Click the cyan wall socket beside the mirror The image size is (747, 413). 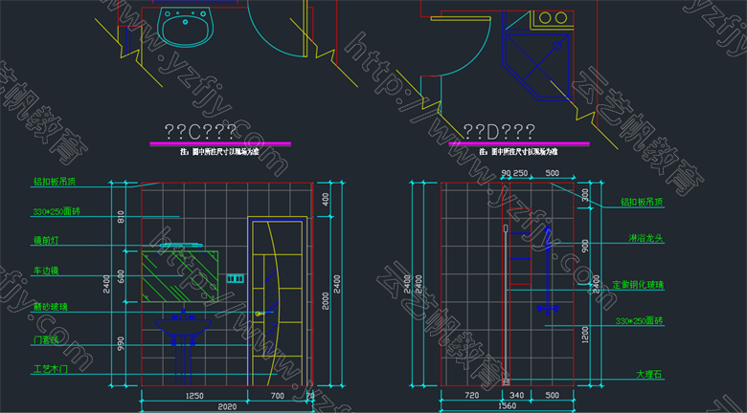[235, 278]
